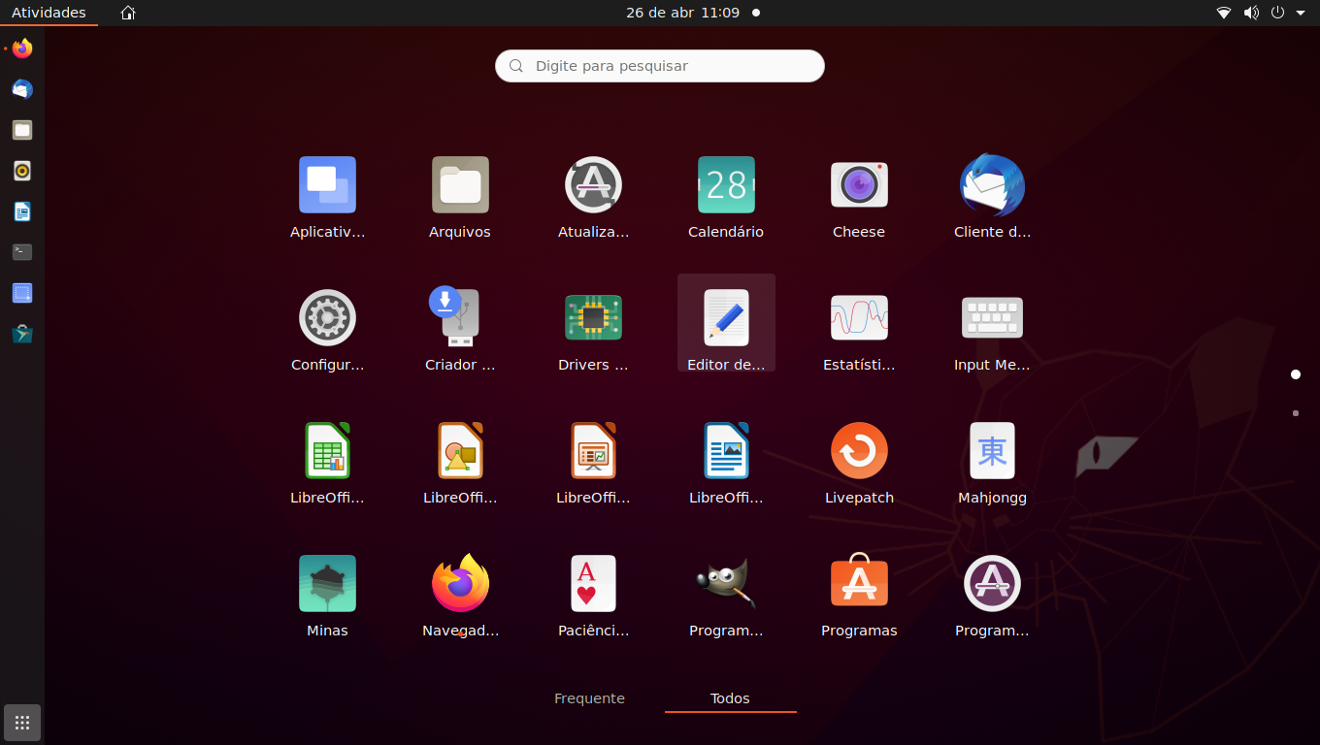1320x745 pixels.
Task: Open the Calendário app
Action: pos(725,184)
